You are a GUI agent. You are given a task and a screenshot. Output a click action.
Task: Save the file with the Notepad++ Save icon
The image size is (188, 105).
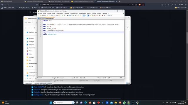[x=43, y=15]
